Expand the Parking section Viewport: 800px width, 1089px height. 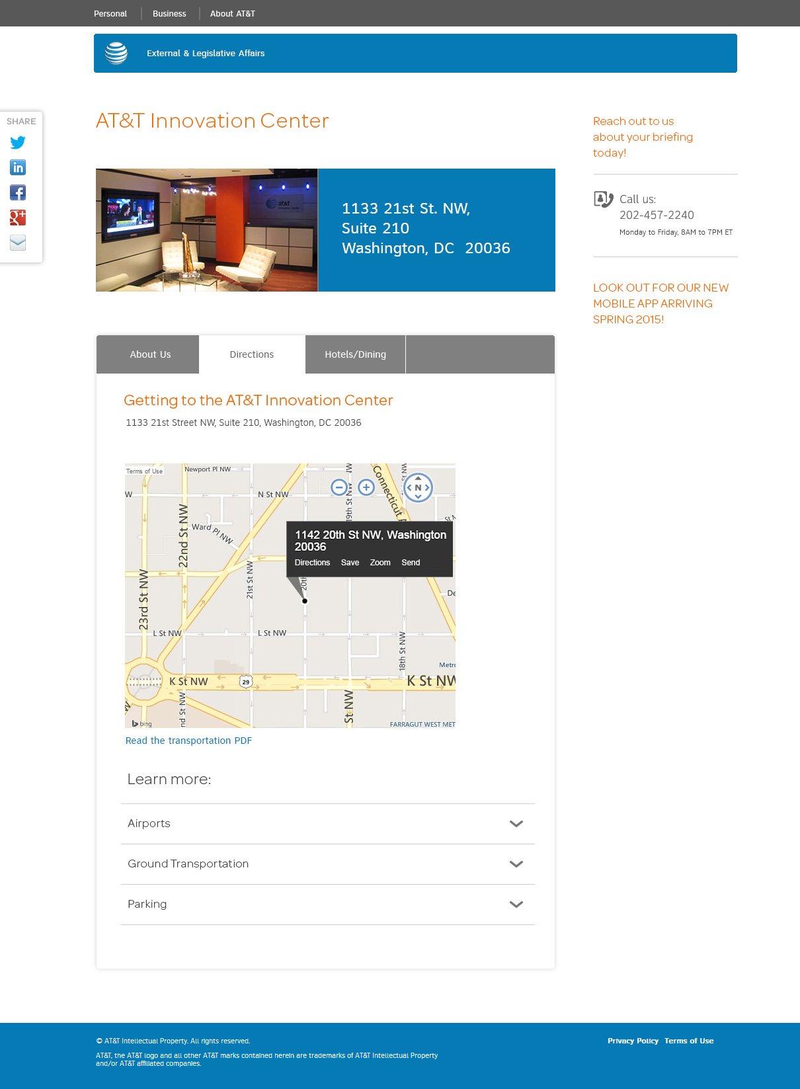(x=328, y=905)
